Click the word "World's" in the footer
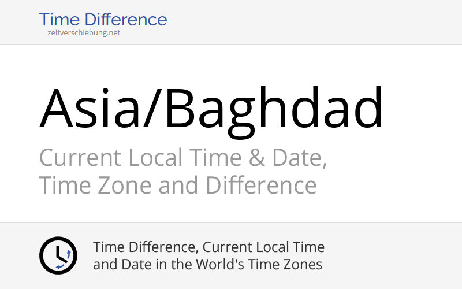This screenshot has width=462, height=289. coord(228,265)
